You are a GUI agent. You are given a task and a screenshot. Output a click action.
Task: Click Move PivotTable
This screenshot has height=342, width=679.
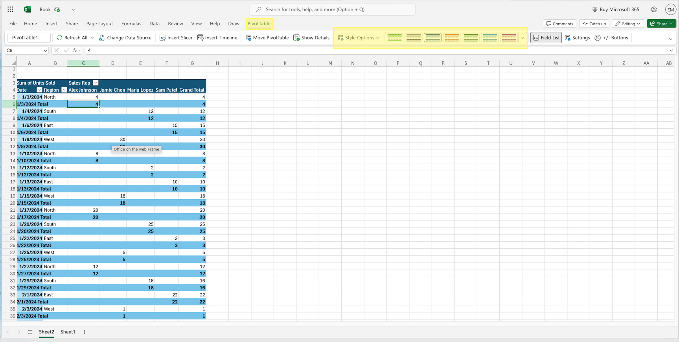(267, 38)
